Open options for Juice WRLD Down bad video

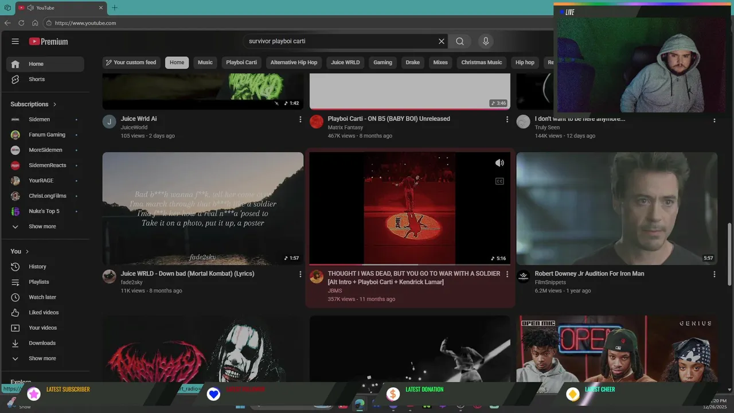[x=300, y=274]
